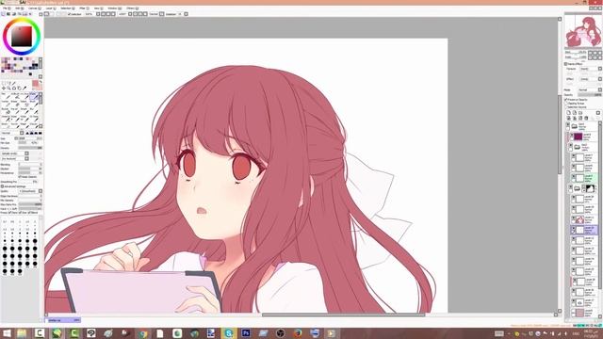Select the zoom magnifier tool
603x339 pixels.
[x=8, y=88]
